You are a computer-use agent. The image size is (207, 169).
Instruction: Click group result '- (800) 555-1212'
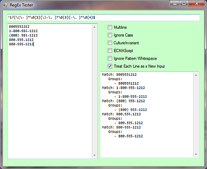(131, 110)
